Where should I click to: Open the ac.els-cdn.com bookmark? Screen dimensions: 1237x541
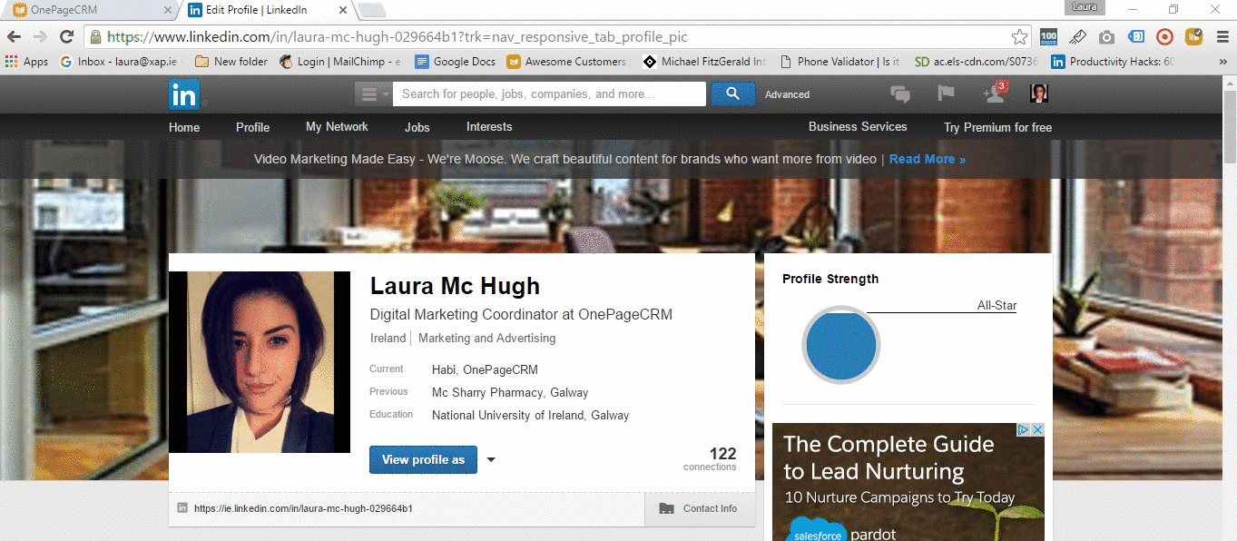pos(977,62)
